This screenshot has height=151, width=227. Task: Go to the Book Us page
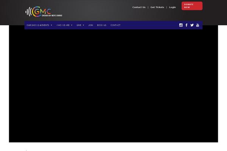tap(102, 25)
